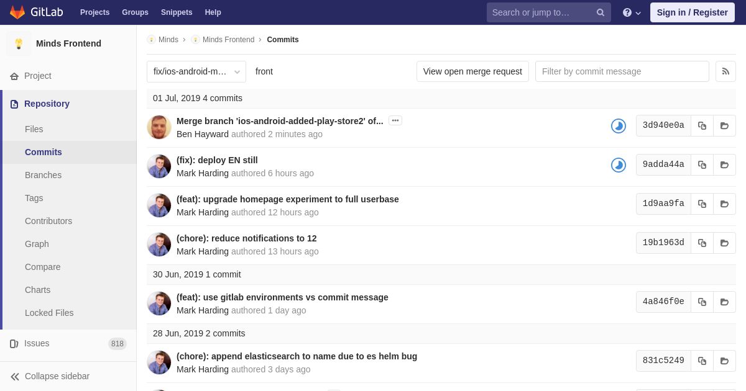
Task: Open Charts in the sidebar
Action: tap(37, 290)
